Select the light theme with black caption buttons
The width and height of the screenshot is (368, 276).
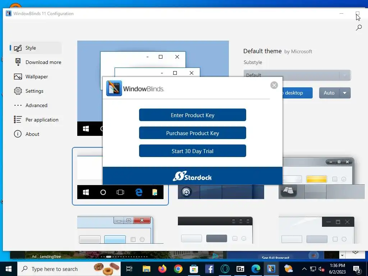click(x=316, y=230)
